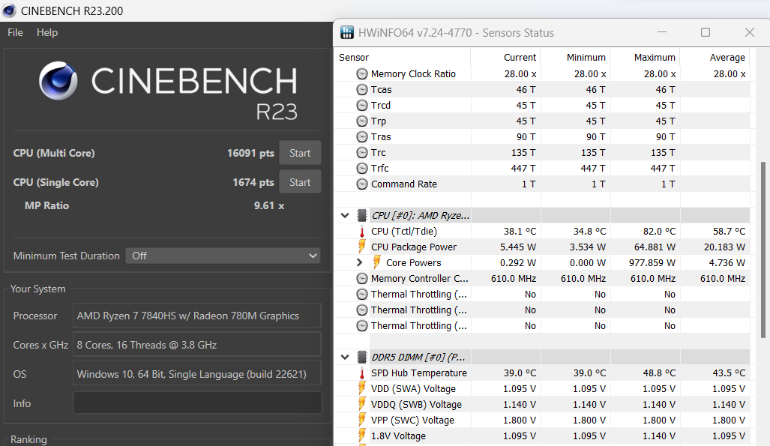Click the 64.881 W maximum package power value
Image resolution: width=770 pixels, height=446 pixels.
(655, 247)
